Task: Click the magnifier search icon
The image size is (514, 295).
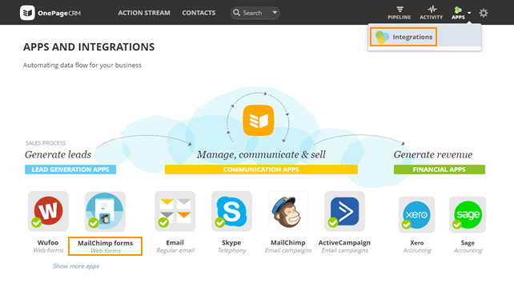Action: 236,13
